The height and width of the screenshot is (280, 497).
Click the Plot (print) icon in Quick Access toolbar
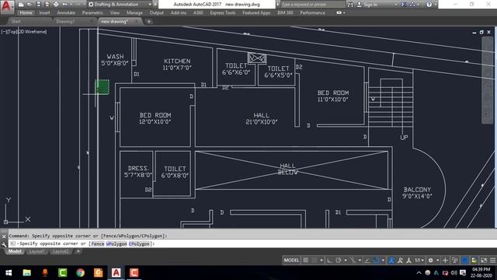tap(56, 5)
